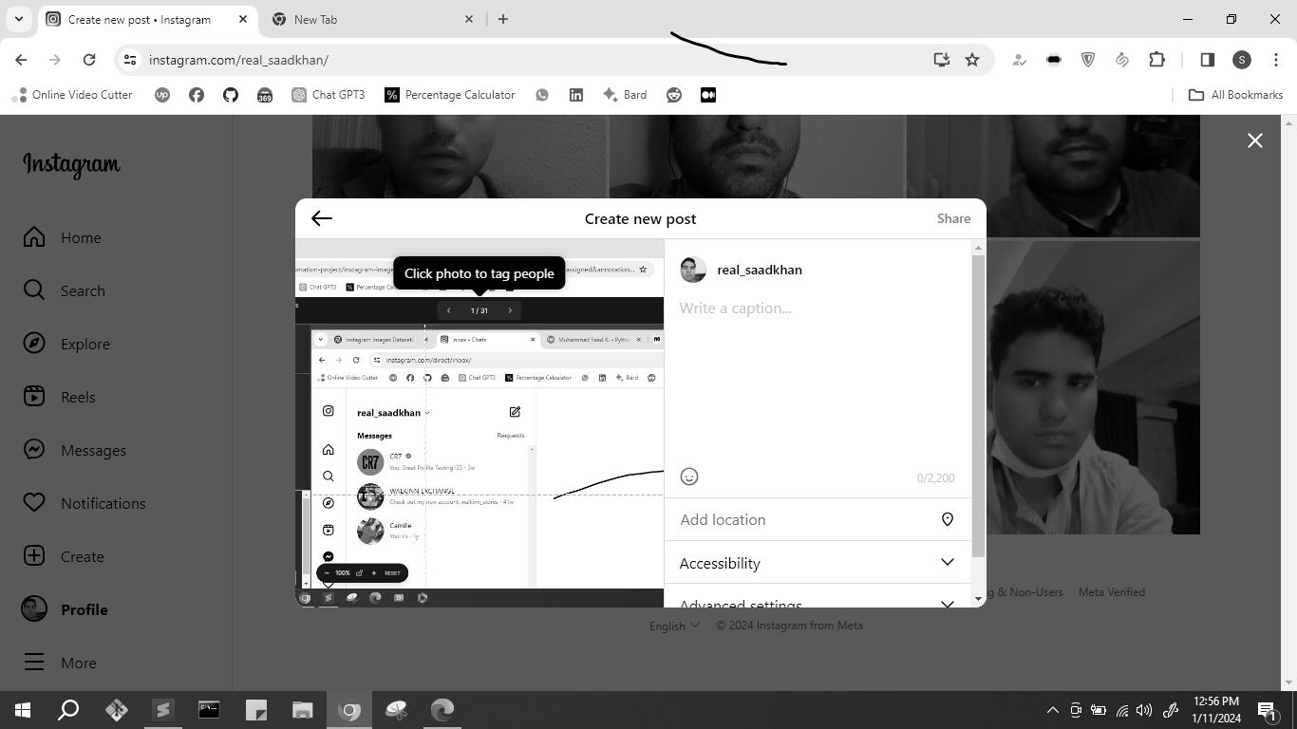This screenshot has width=1297, height=729.
Task: Open Windows taskbar search
Action: pyautogui.click(x=68, y=710)
